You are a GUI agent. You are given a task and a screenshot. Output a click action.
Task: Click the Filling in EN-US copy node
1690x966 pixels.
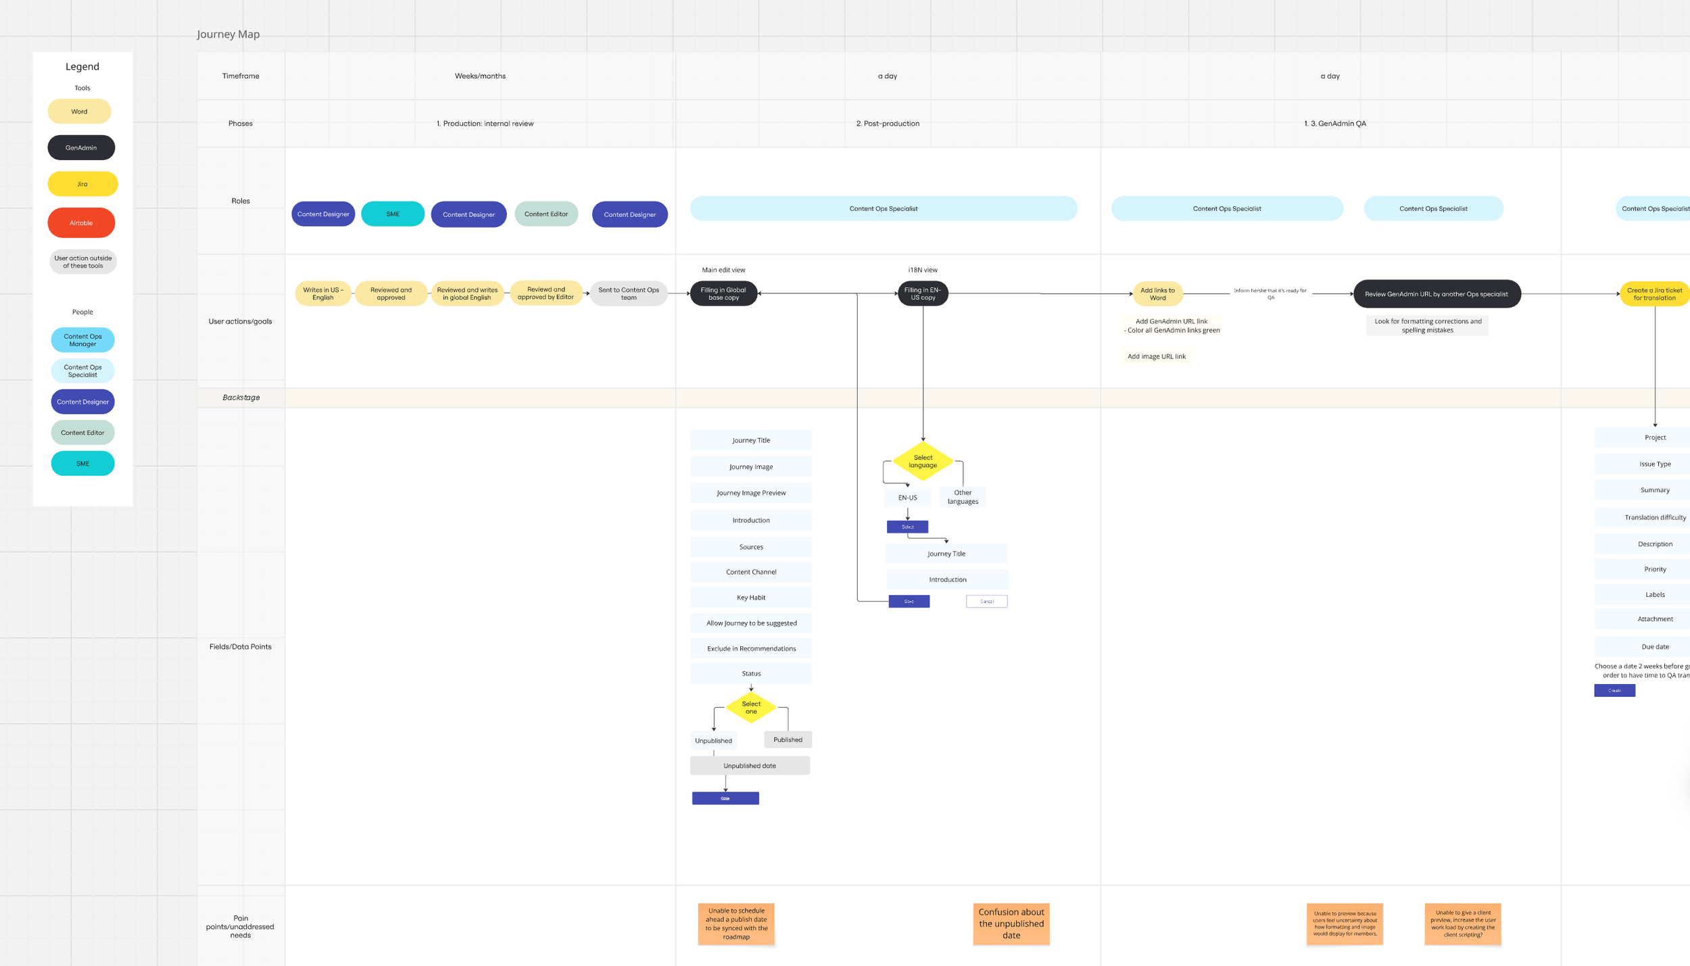coord(923,293)
